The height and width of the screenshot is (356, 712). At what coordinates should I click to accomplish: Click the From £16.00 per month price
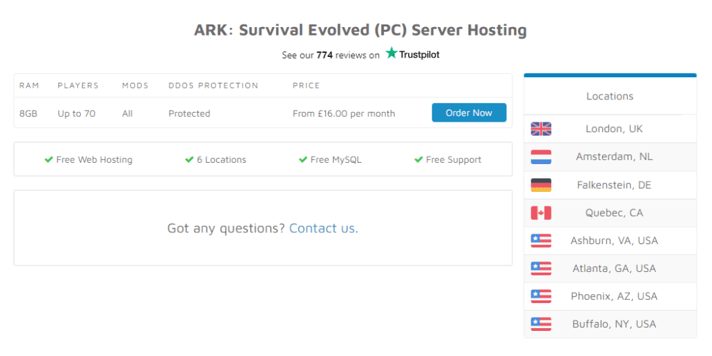[343, 113]
